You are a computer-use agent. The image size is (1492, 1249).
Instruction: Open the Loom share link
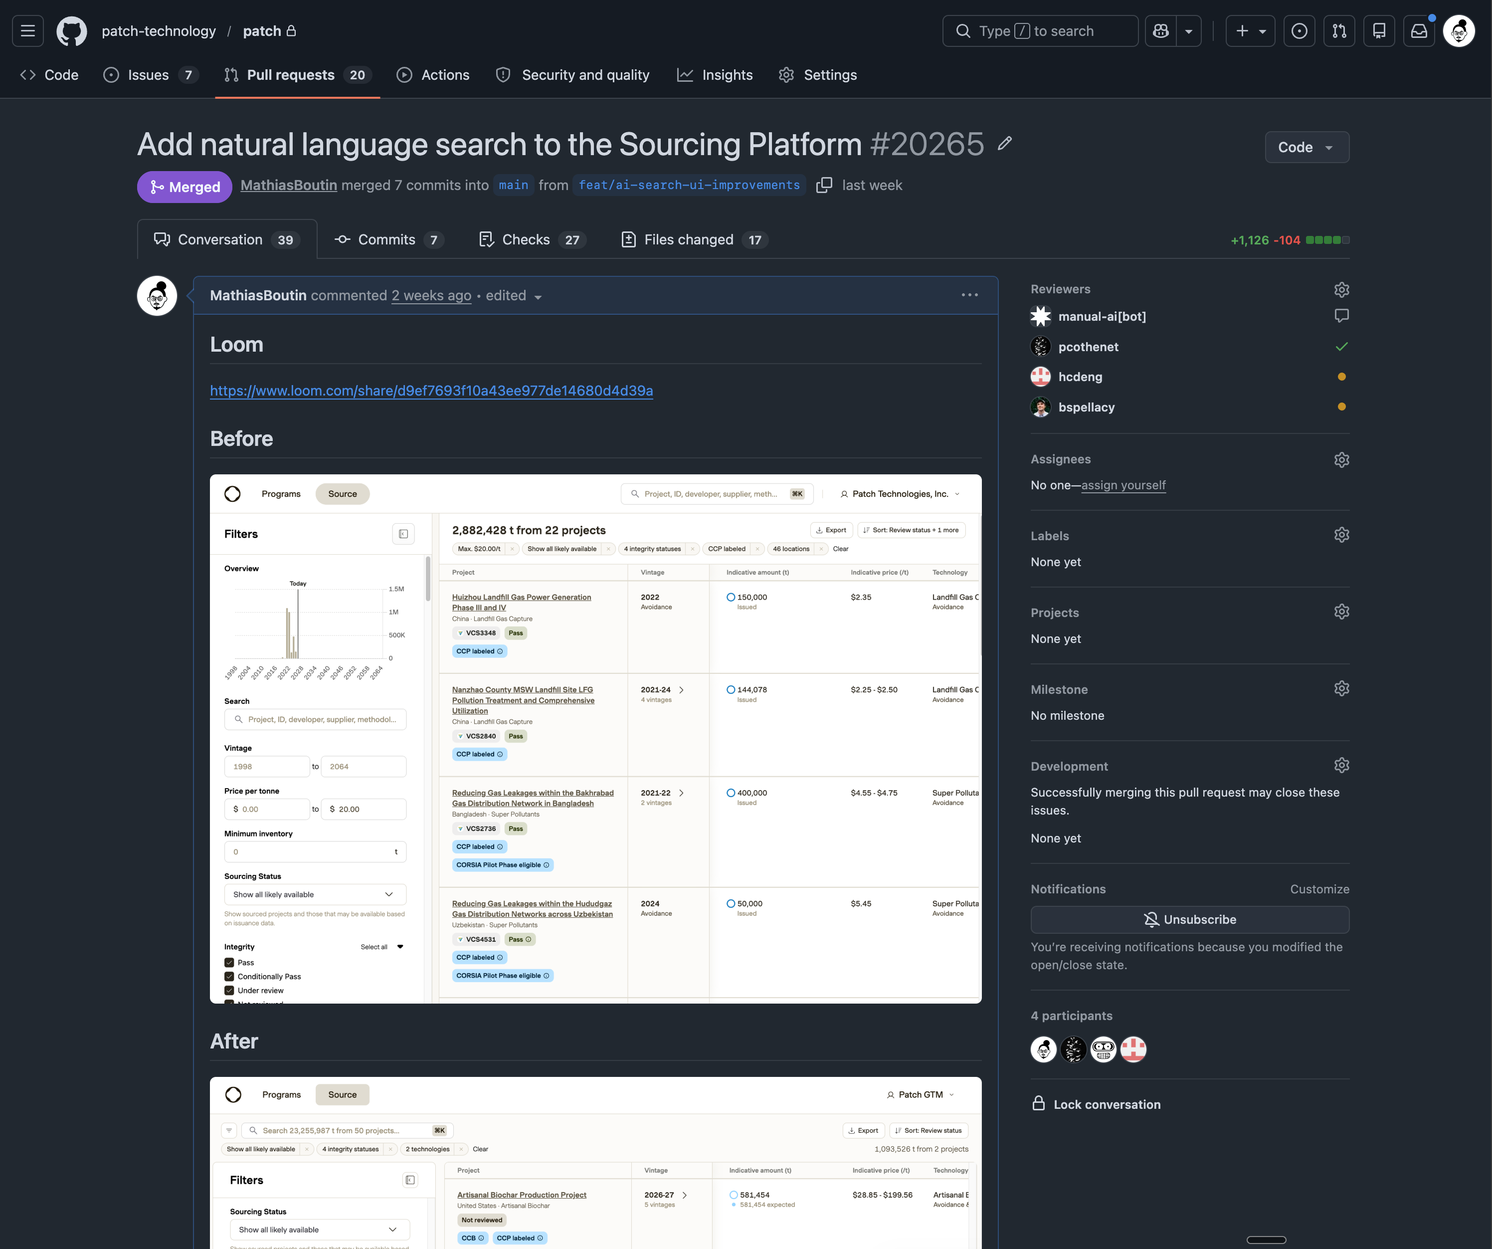point(431,390)
